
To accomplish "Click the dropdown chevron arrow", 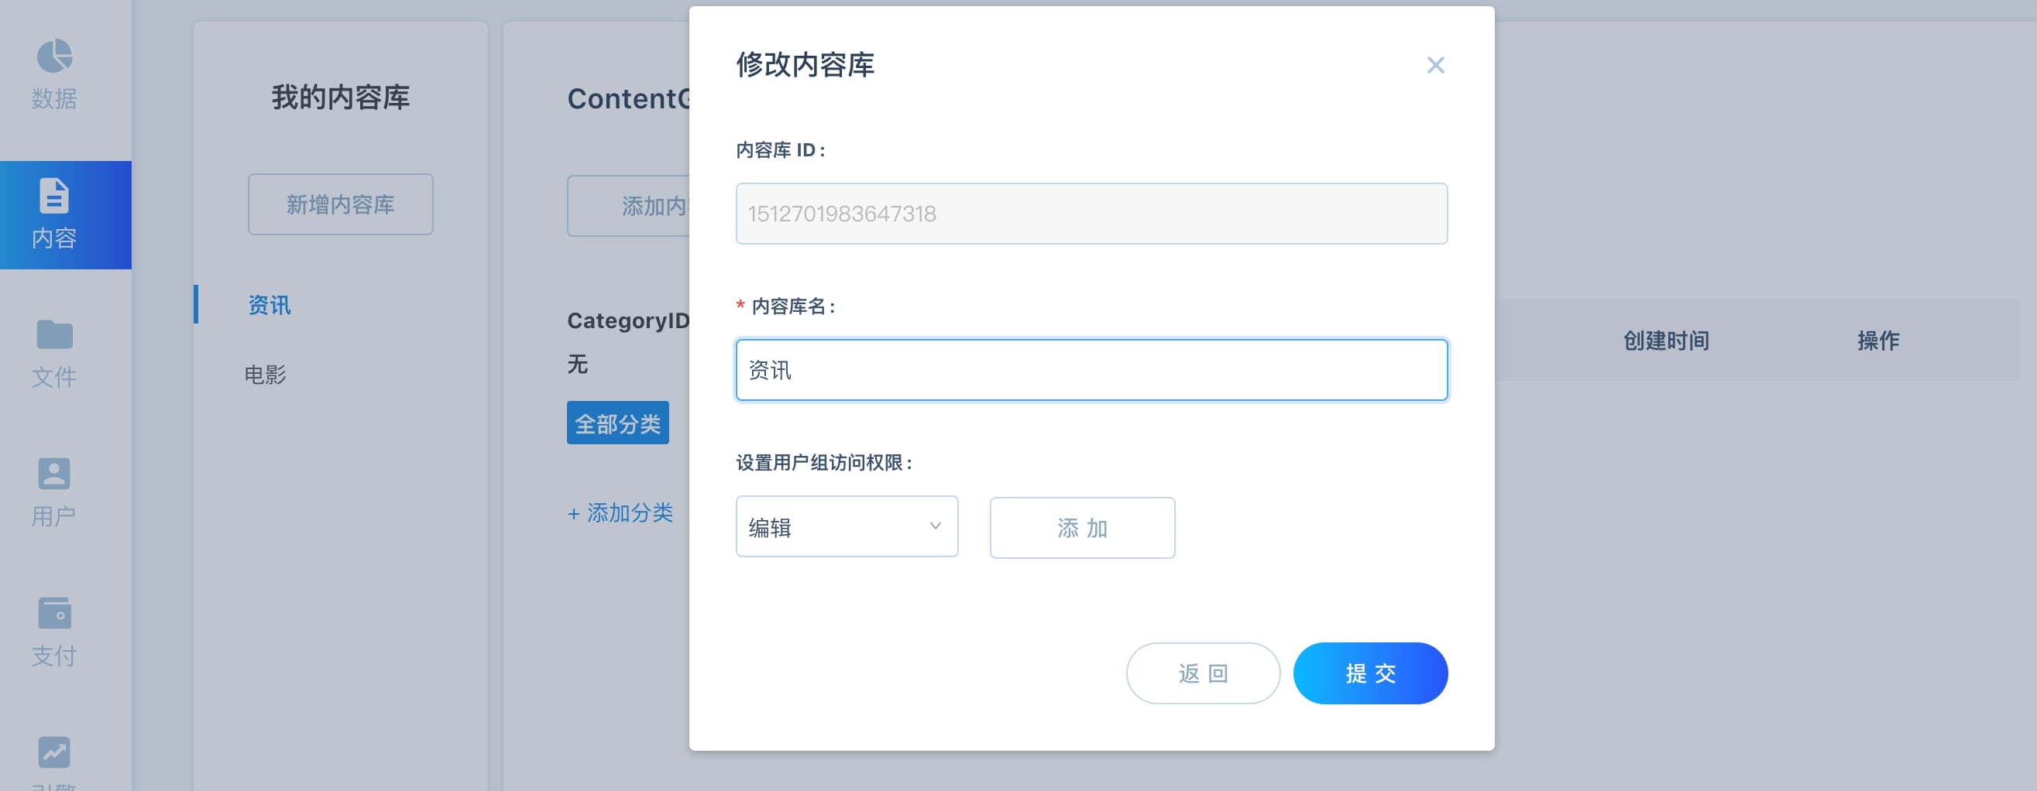I will coord(935,526).
